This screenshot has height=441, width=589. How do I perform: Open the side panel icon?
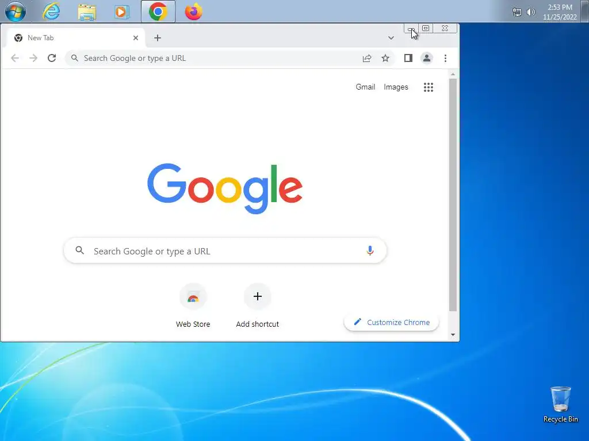[x=408, y=58]
